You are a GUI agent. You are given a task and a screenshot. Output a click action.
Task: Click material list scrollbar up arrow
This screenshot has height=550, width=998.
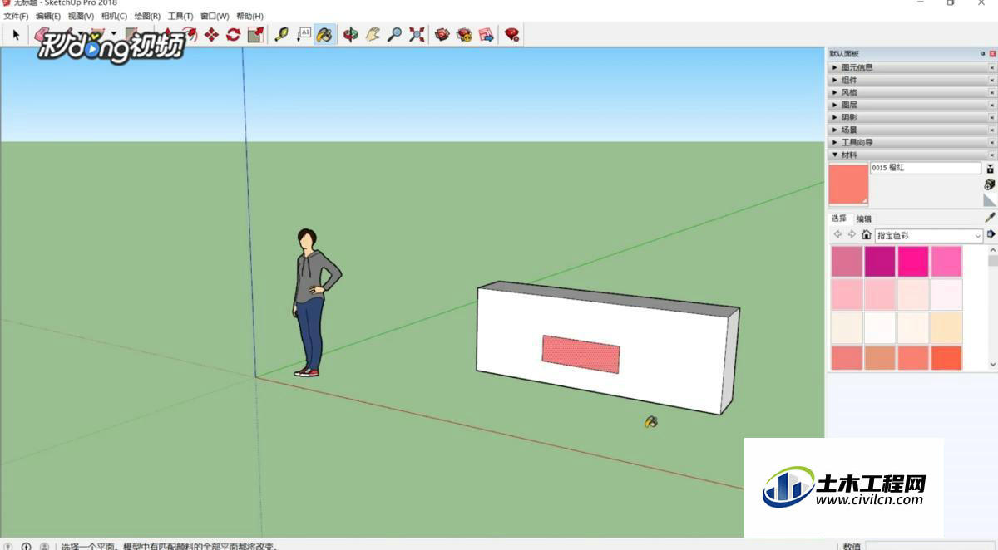(x=993, y=251)
